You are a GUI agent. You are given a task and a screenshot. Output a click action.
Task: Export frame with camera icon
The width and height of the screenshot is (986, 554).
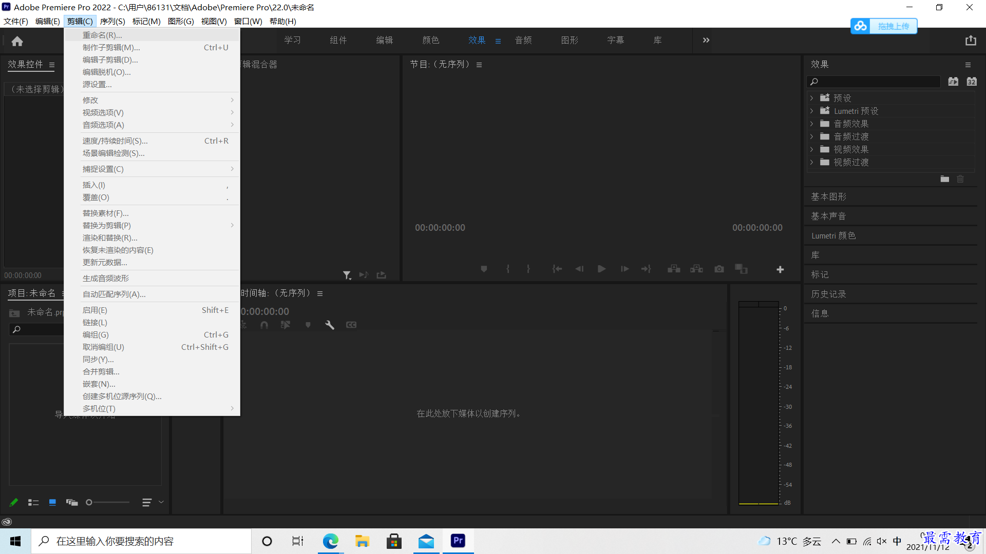click(719, 269)
